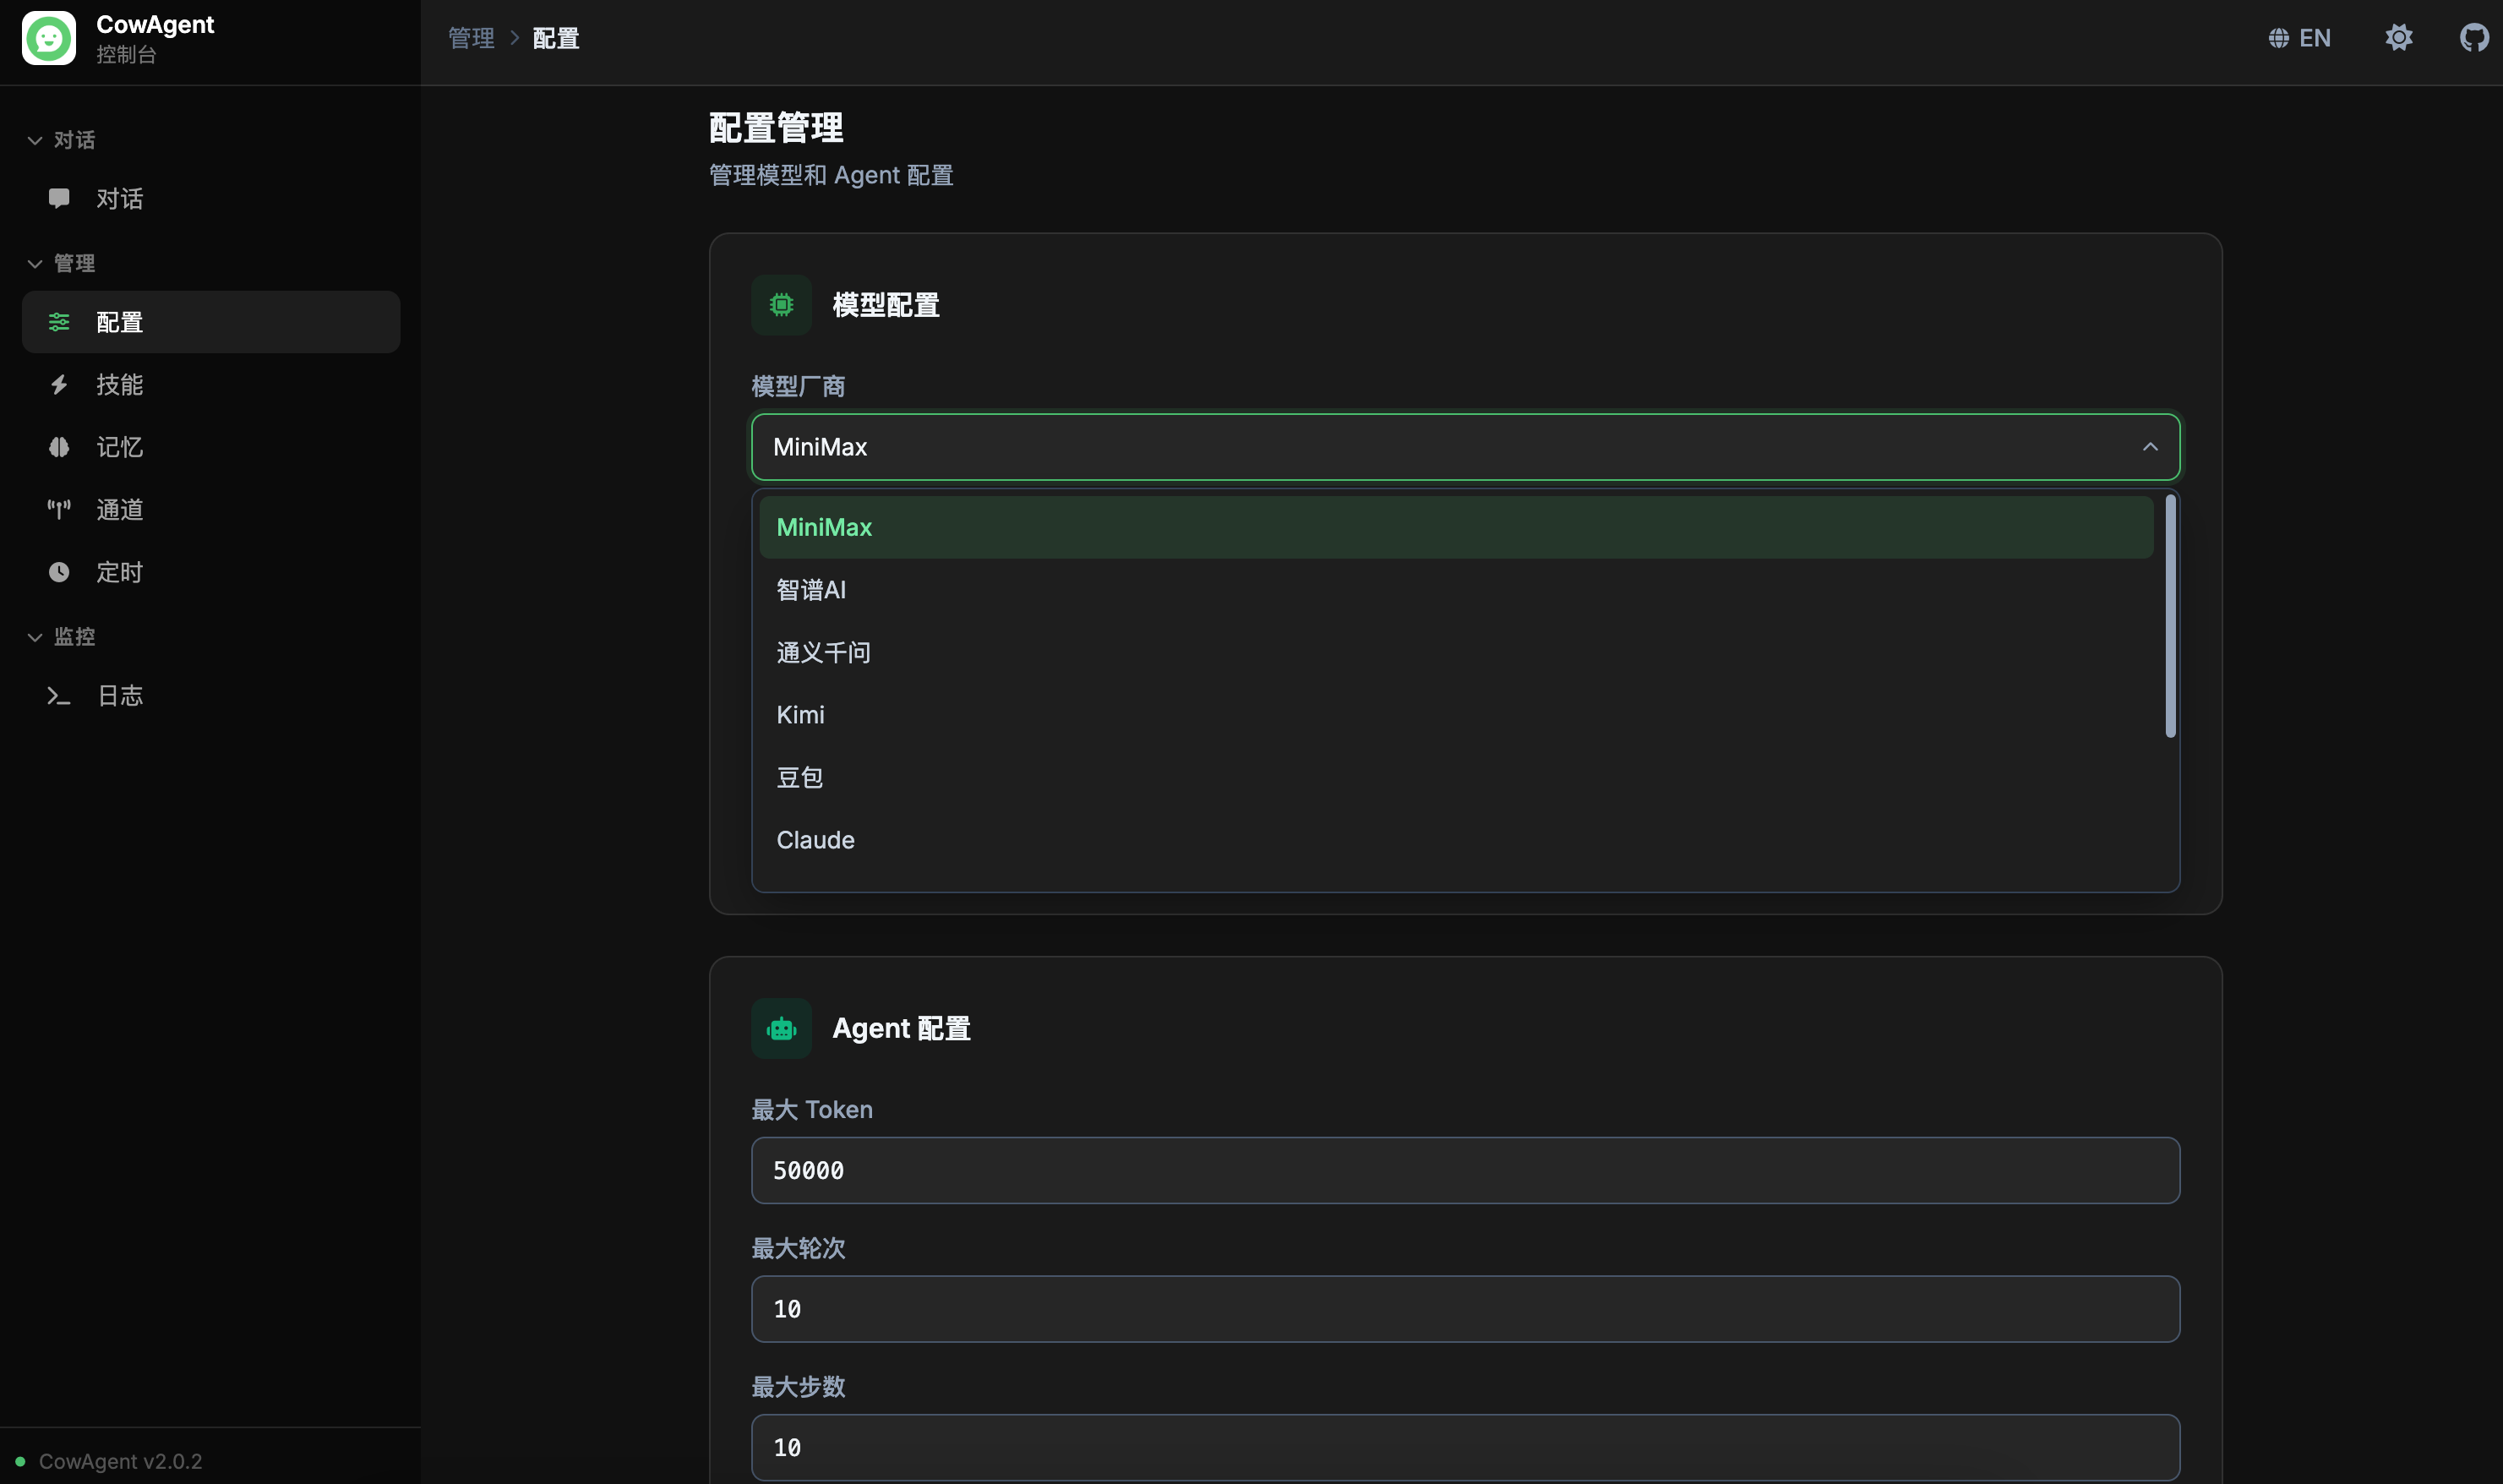Toggle light/dark theme sun icon

(2398, 38)
